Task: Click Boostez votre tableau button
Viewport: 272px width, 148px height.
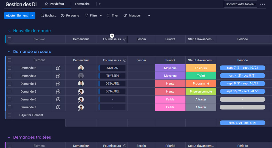Action: (240, 4)
